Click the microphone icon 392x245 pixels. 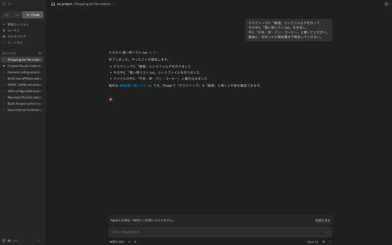click(x=135, y=242)
